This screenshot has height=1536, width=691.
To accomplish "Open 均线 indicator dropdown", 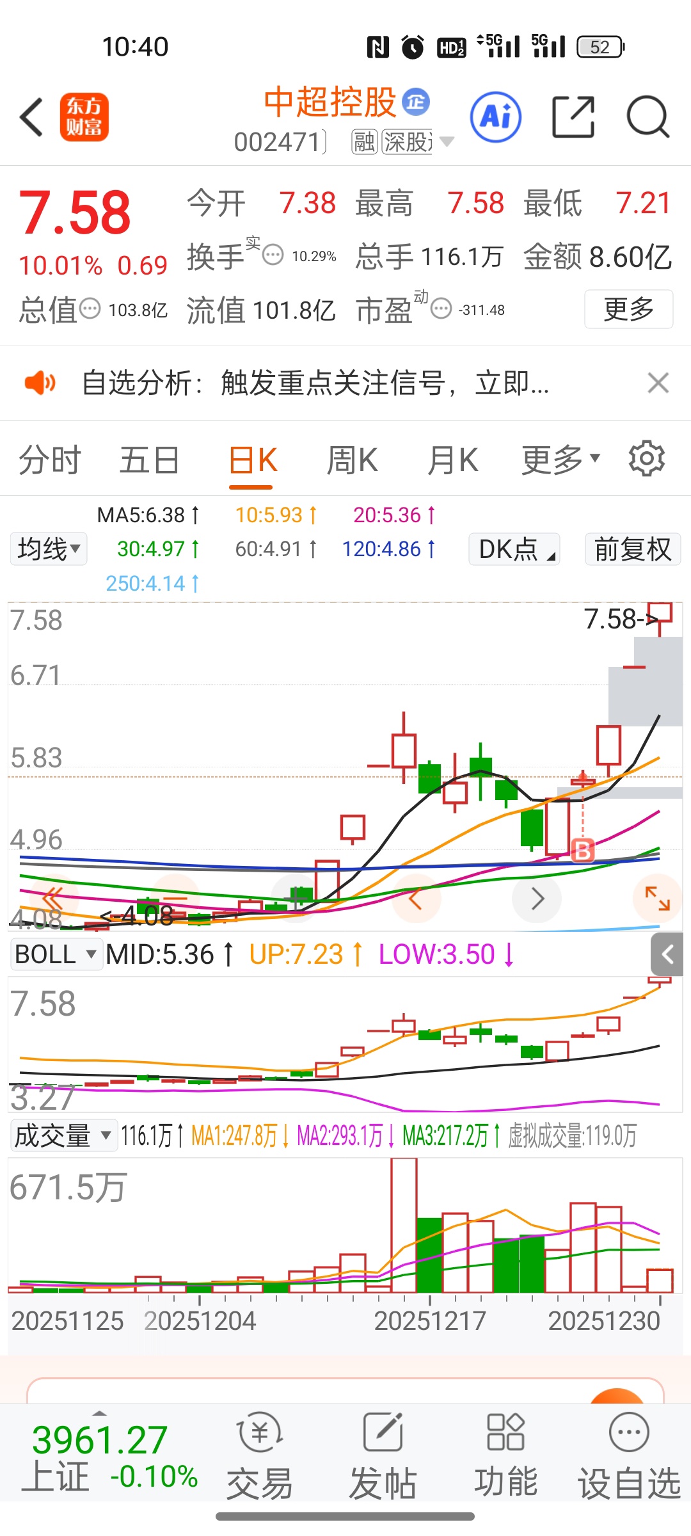I will coord(49,549).
